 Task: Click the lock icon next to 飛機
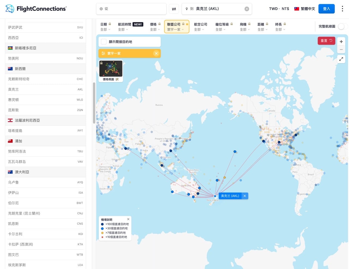[x=249, y=24]
